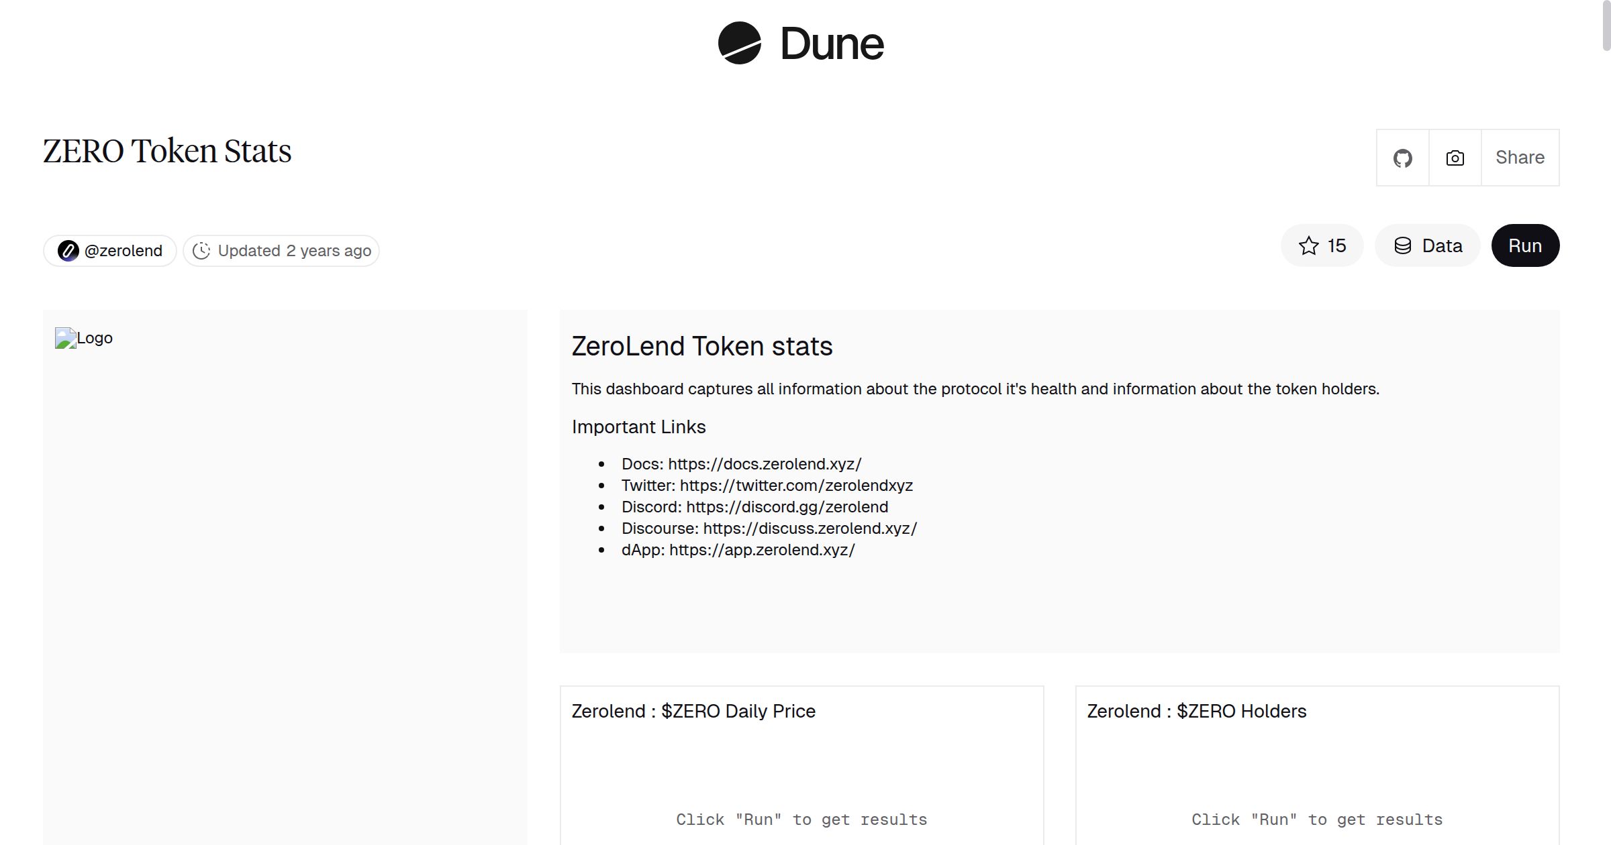Open the Data panel
This screenshot has width=1611, height=845.
pyautogui.click(x=1428, y=245)
